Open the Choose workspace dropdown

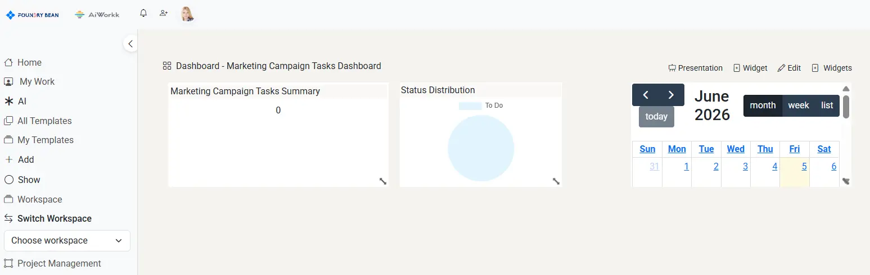(67, 240)
